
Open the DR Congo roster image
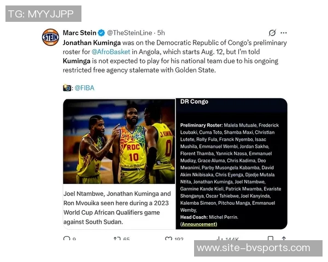pyautogui.click(x=232, y=164)
